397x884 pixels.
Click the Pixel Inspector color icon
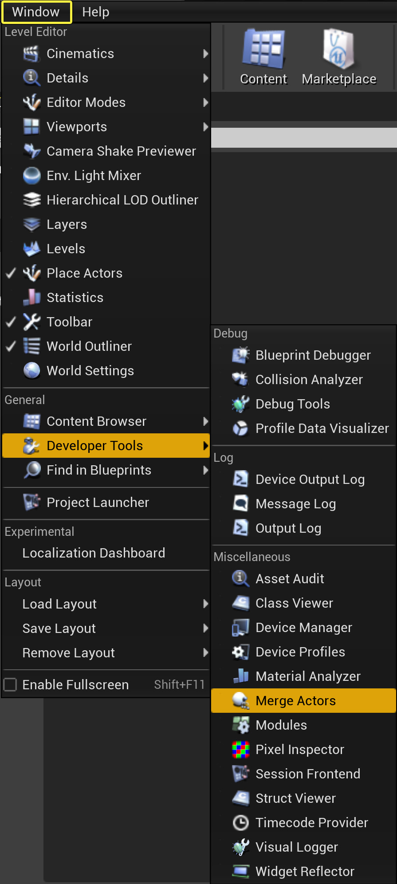coord(241,750)
